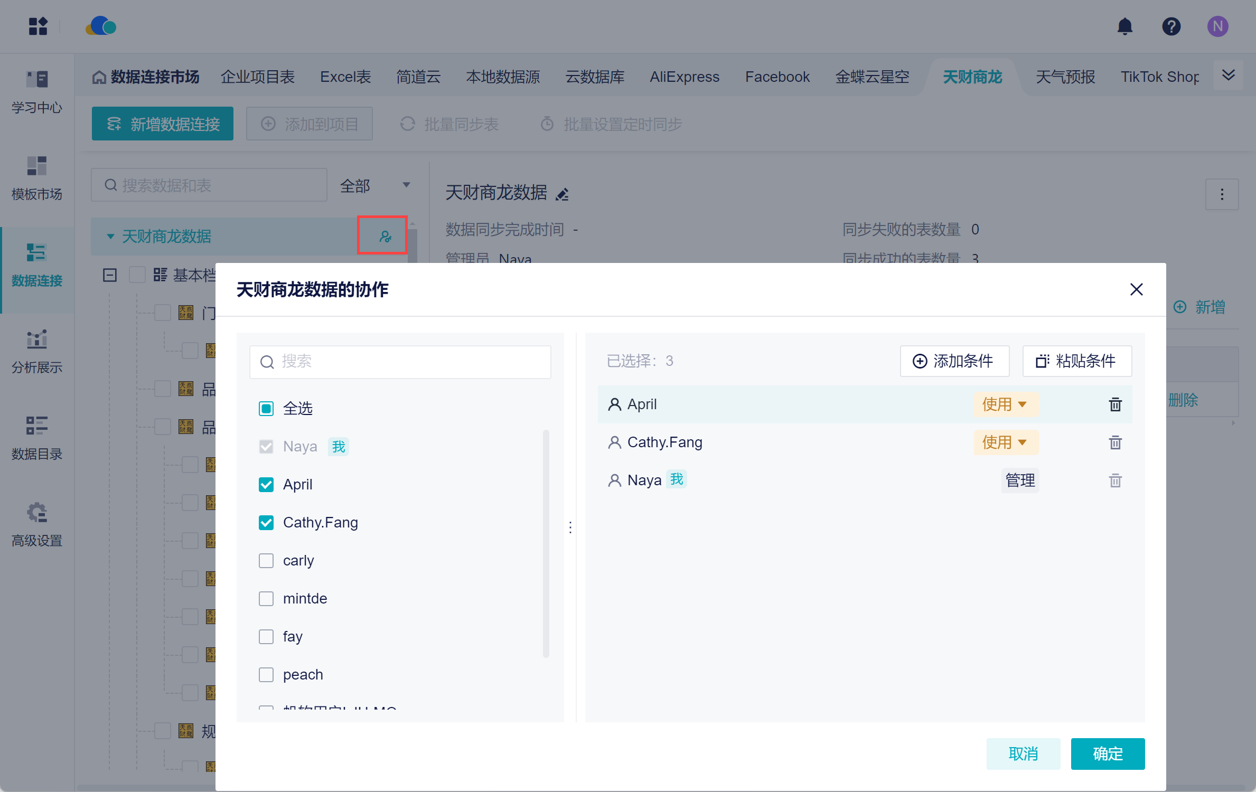Click the 添加条件 button
This screenshot has width=1256, height=792.
(x=954, y=361)
